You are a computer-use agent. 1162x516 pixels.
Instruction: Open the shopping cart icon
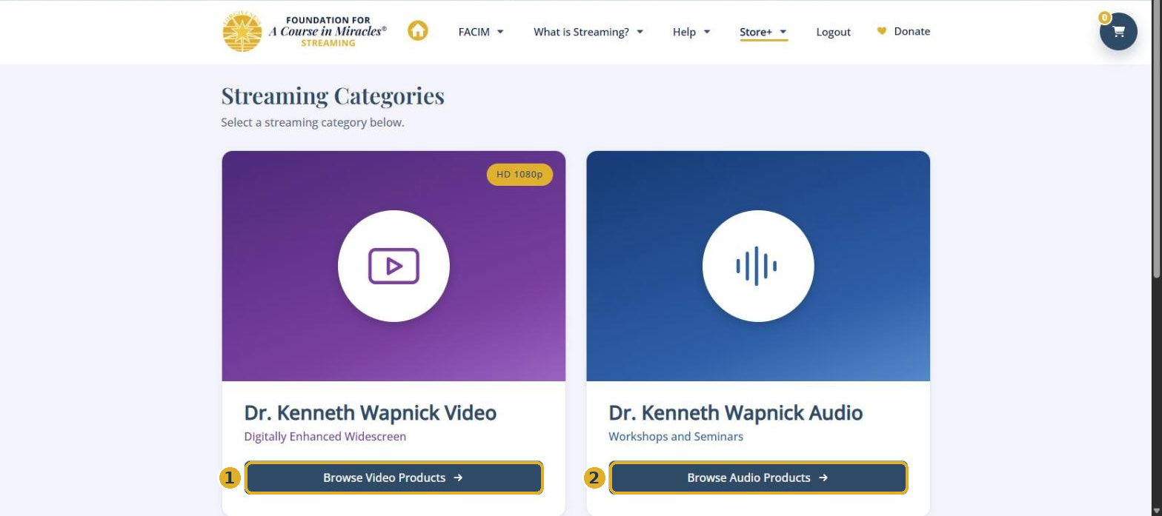tap(1118, 32)
